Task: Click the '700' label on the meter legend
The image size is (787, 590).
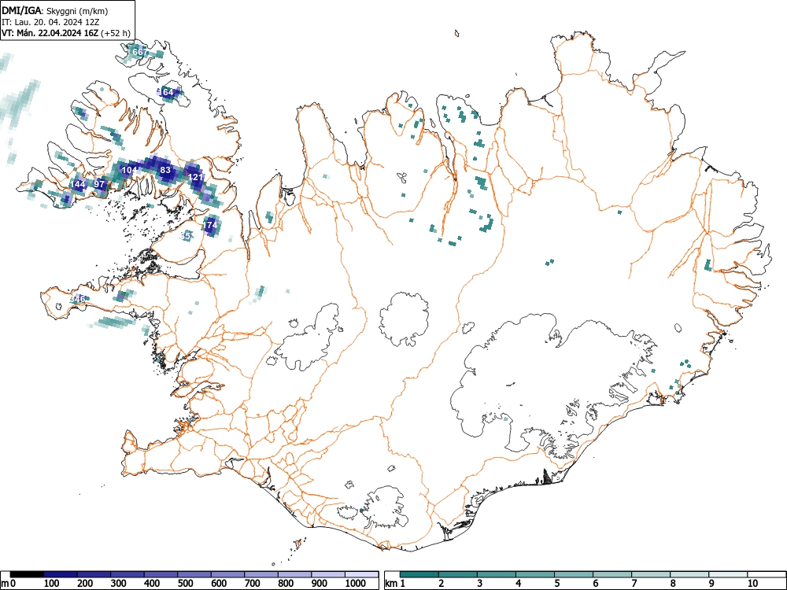Action: [253, 584]
